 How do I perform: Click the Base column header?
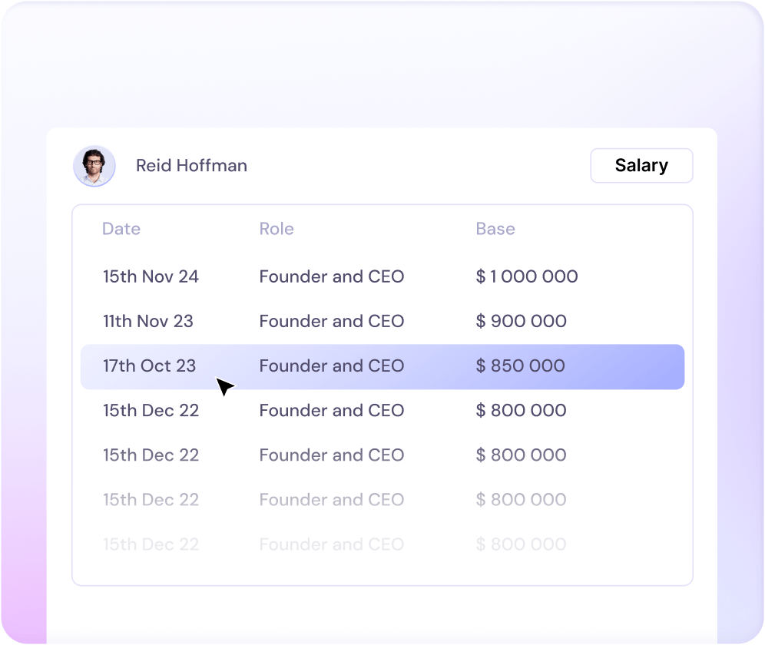[495, 229]
